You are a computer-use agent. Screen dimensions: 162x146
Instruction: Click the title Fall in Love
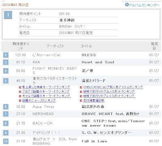pyautogui.click(x=94, y=141)
